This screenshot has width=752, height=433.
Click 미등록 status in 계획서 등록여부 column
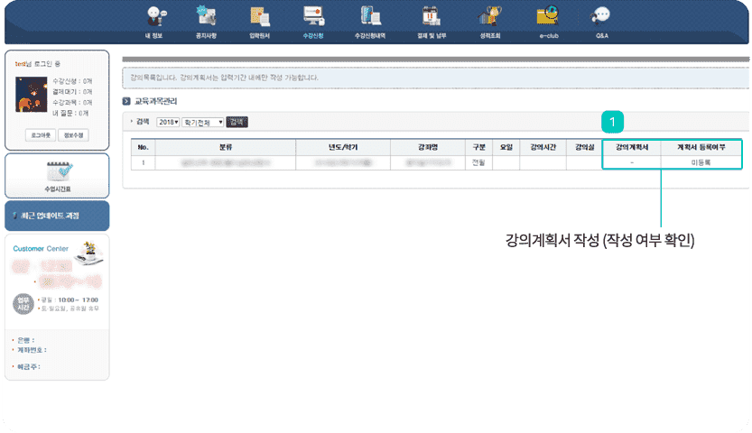click(x=701, y=162)
